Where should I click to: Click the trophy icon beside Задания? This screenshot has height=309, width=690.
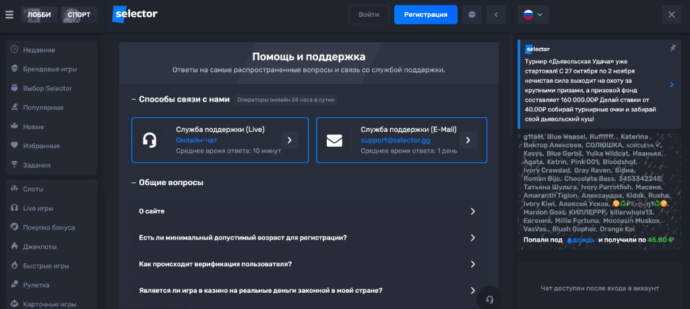click(14, 165)
